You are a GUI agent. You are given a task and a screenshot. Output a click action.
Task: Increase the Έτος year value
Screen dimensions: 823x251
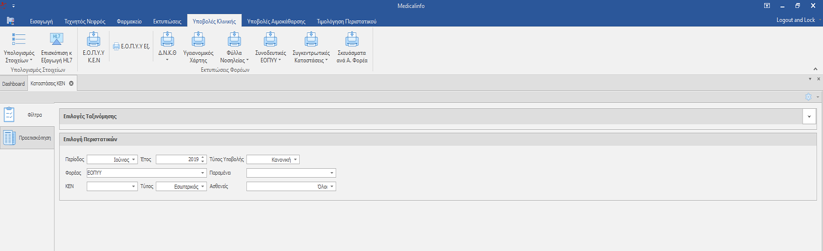coord(203,158)
